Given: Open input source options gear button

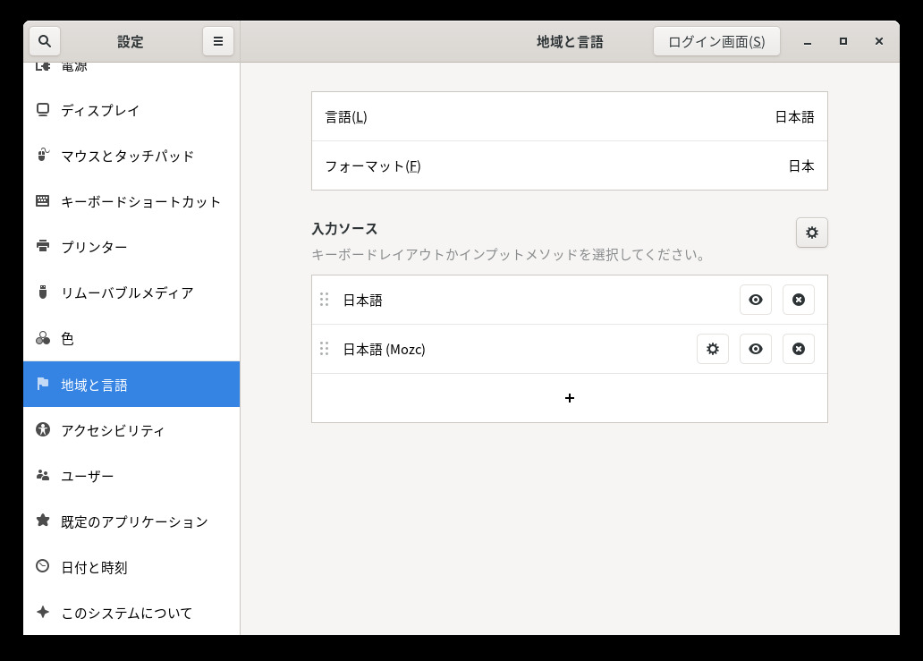Looking at the screenshot, I should (811, 233).
